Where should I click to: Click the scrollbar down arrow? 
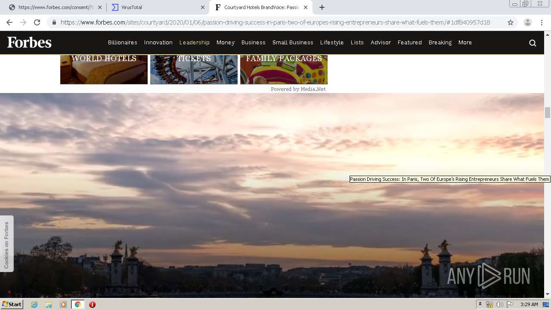(x=548, y=294)
